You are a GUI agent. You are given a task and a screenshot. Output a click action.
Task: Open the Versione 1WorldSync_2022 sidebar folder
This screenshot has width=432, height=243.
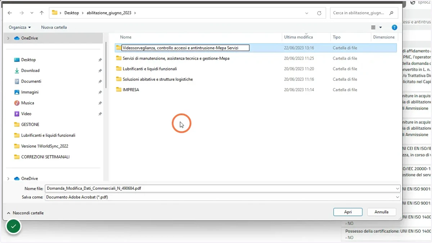click(x=45, y=146)
